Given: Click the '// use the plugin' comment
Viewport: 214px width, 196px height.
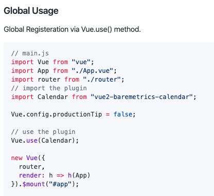Looking at the screenshot, I should pos(43,132).
